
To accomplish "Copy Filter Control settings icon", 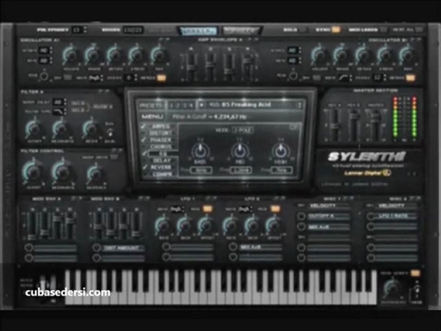I will (x=114, y=151).
